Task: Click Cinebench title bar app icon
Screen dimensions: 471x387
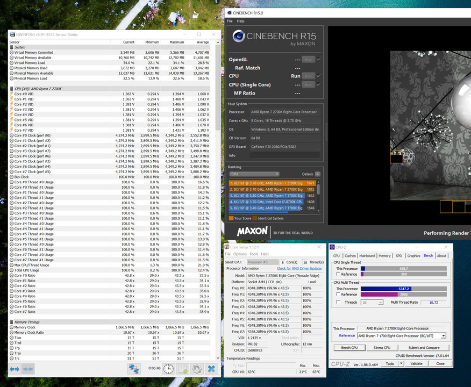Action: (230, 13)
